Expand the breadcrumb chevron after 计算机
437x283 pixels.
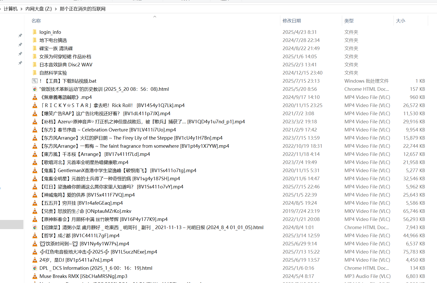pyautogui.click(x=22, y=9)
